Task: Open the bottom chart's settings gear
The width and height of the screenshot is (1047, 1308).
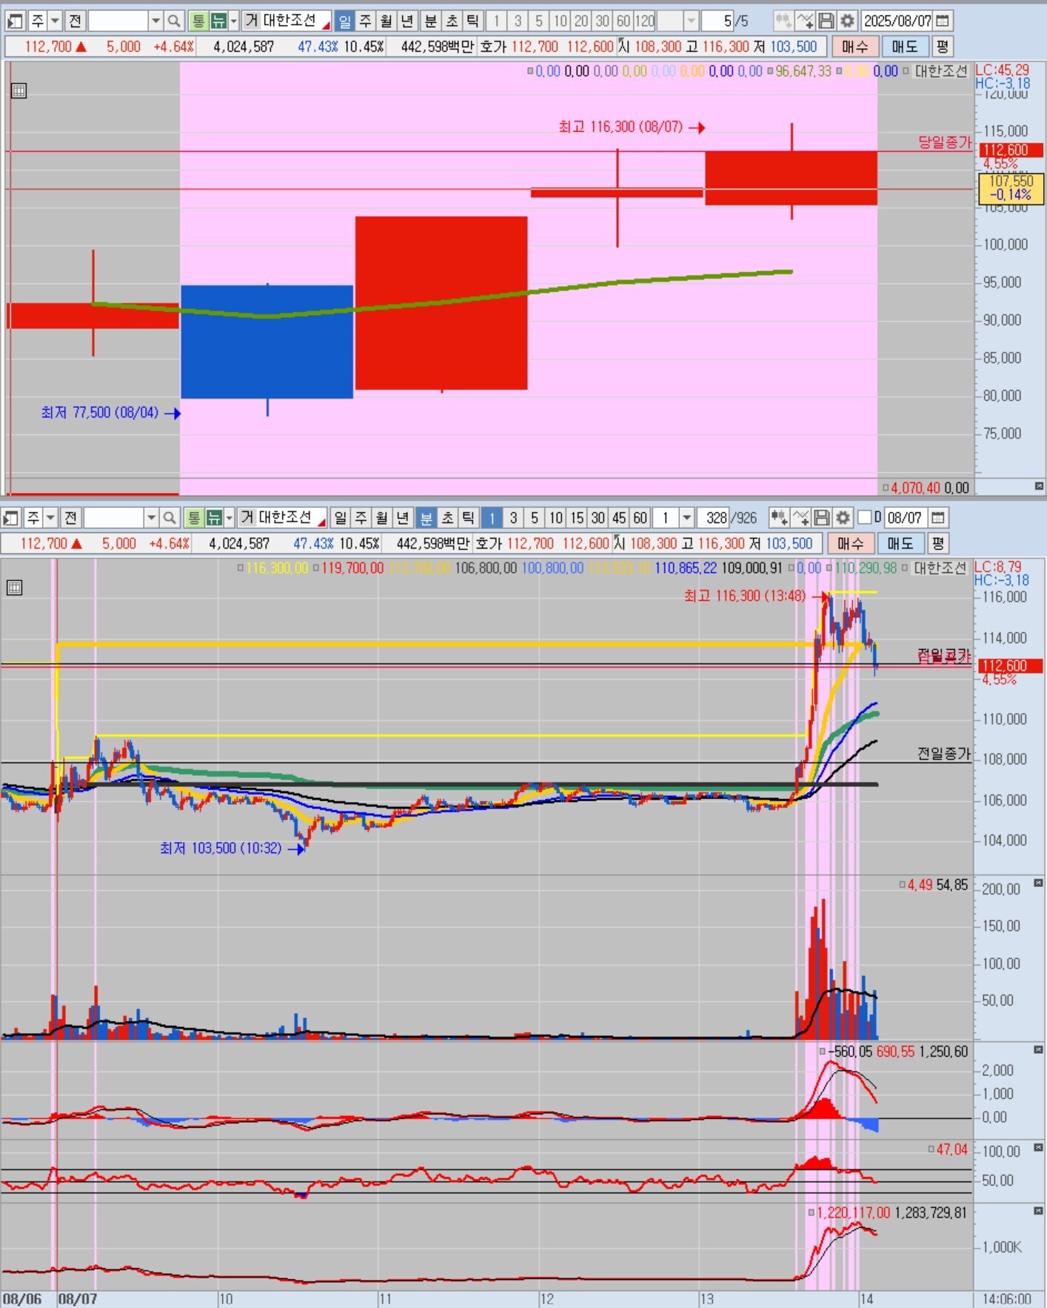Action: 843,517
